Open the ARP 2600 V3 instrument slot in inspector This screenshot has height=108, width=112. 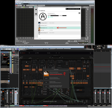coord(5,62)
